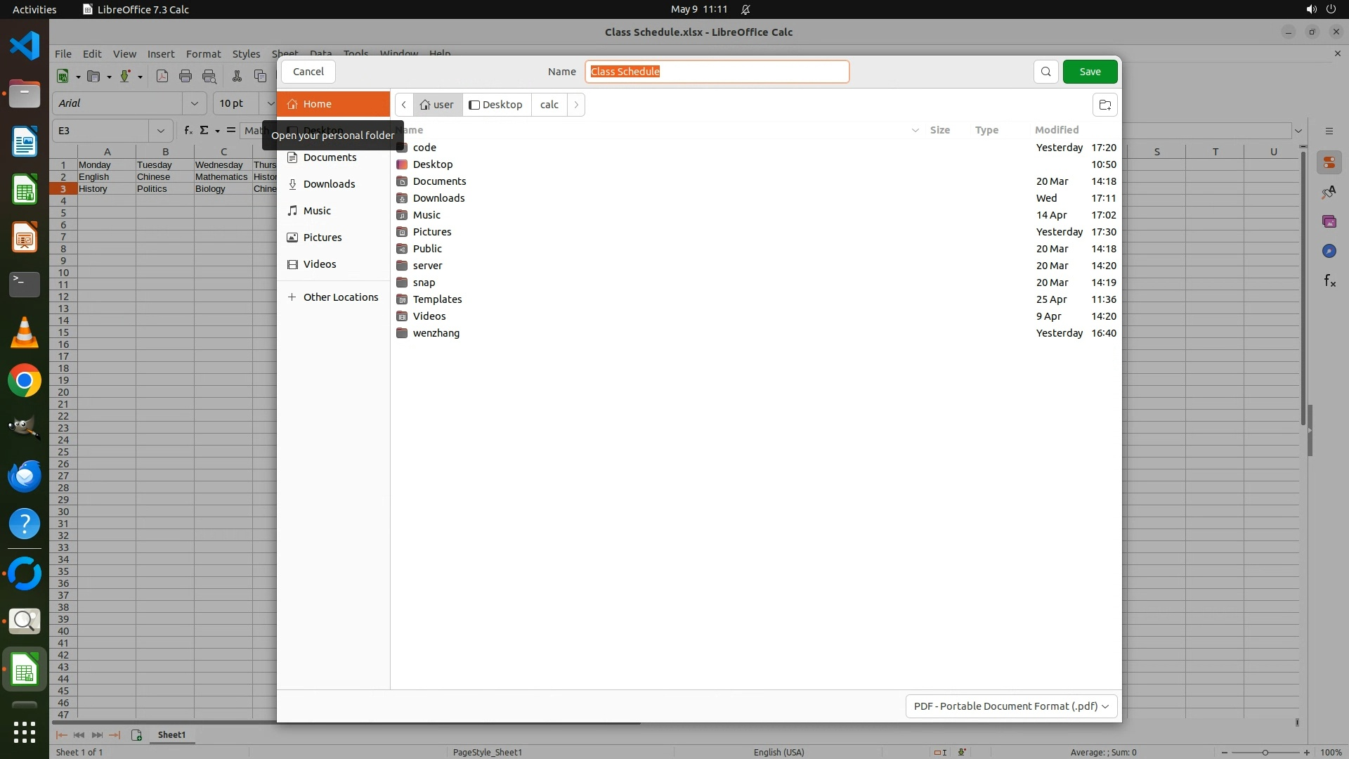Click the Export as PDF toolbar icon
The image size is (1349, 759).
click(x=162, y=76)
